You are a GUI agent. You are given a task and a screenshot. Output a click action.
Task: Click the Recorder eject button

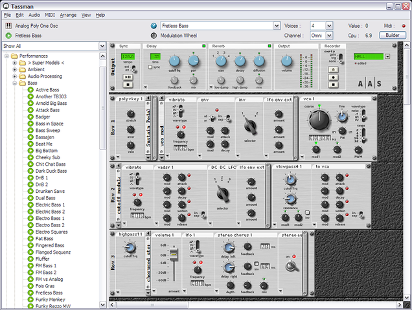pos(333,69)
